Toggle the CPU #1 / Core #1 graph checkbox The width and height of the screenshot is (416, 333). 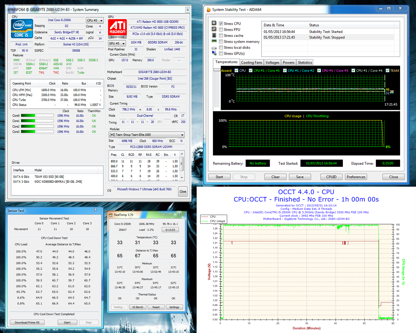251,70
